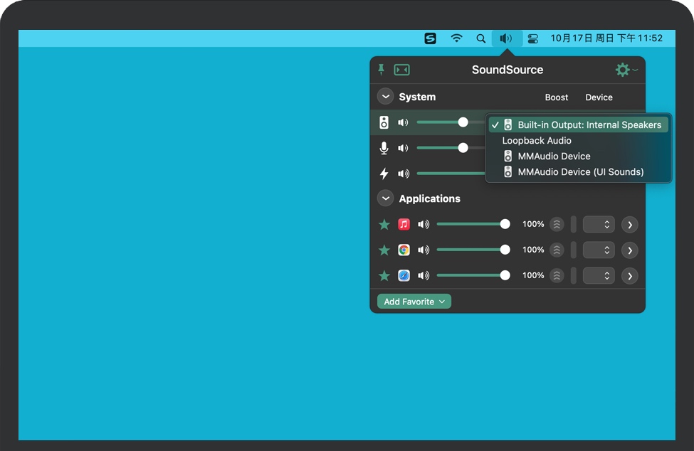This screenshot has width=694, height=451.
Task: Collapse the Applications section
Action: click(x=385, y=198)
